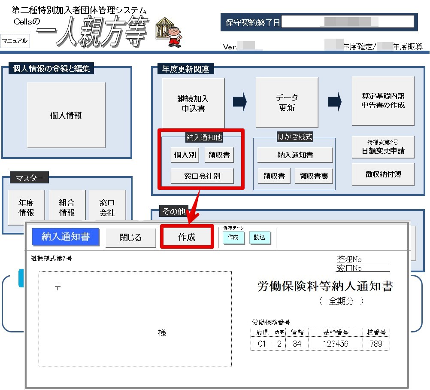Click the large 作成 button highlighted in red
Viewport: 430px width, 390px height.
[x=187, y=237]
